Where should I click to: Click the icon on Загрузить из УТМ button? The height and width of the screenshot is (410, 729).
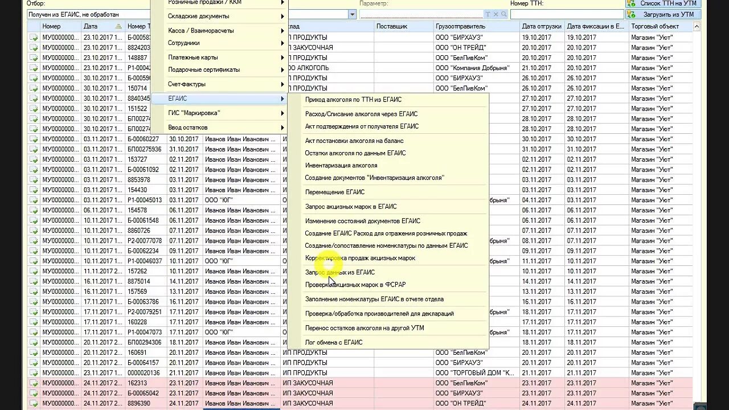[632, 14]
